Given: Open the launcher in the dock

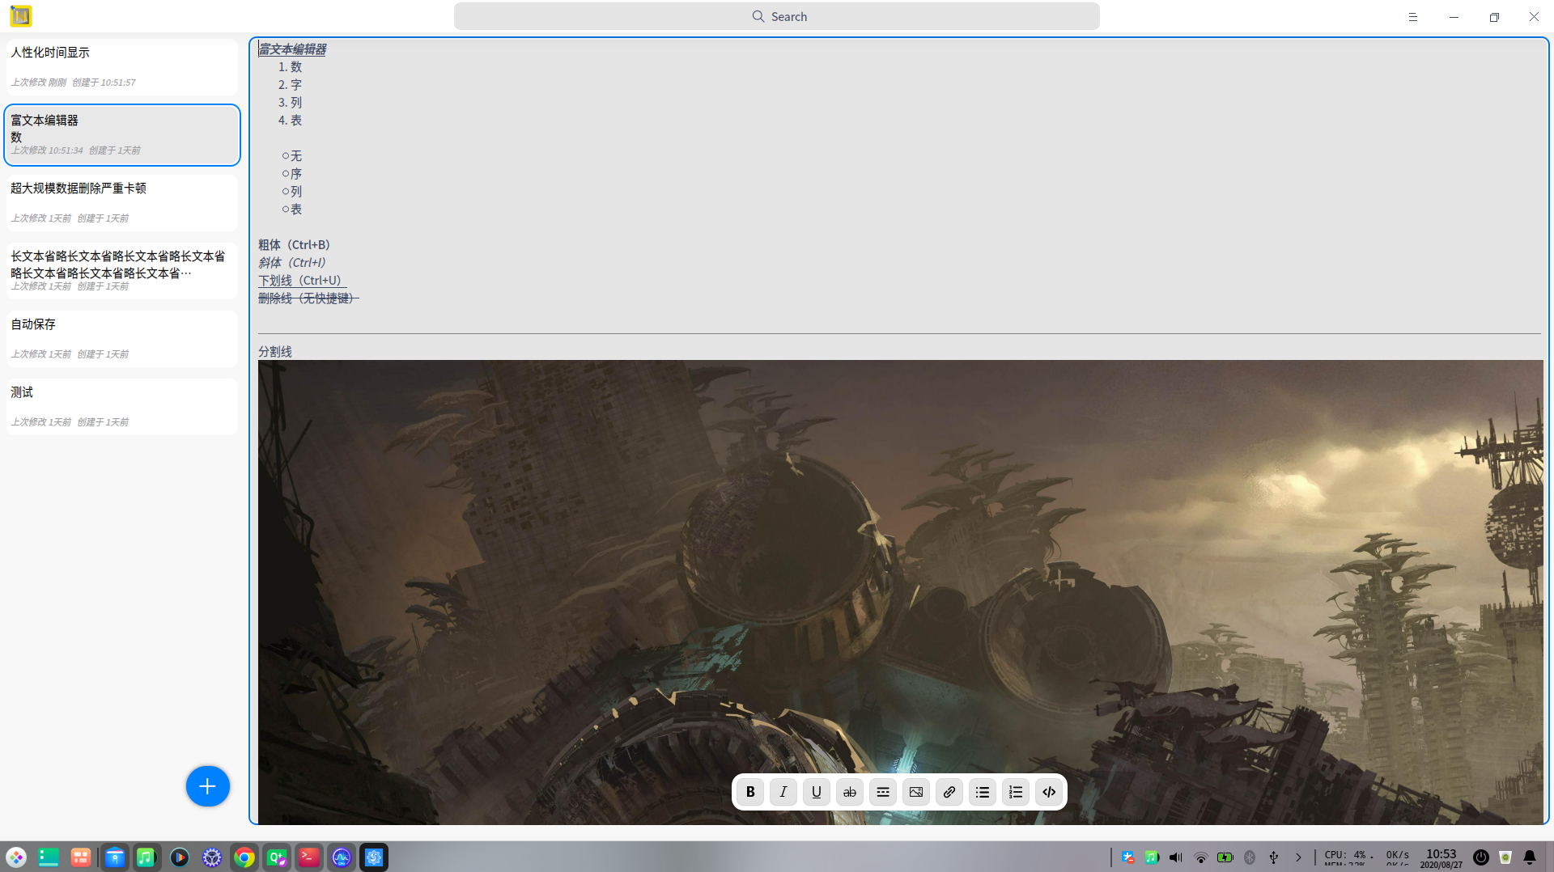Looking at the screenshot, I should point(16,857).
